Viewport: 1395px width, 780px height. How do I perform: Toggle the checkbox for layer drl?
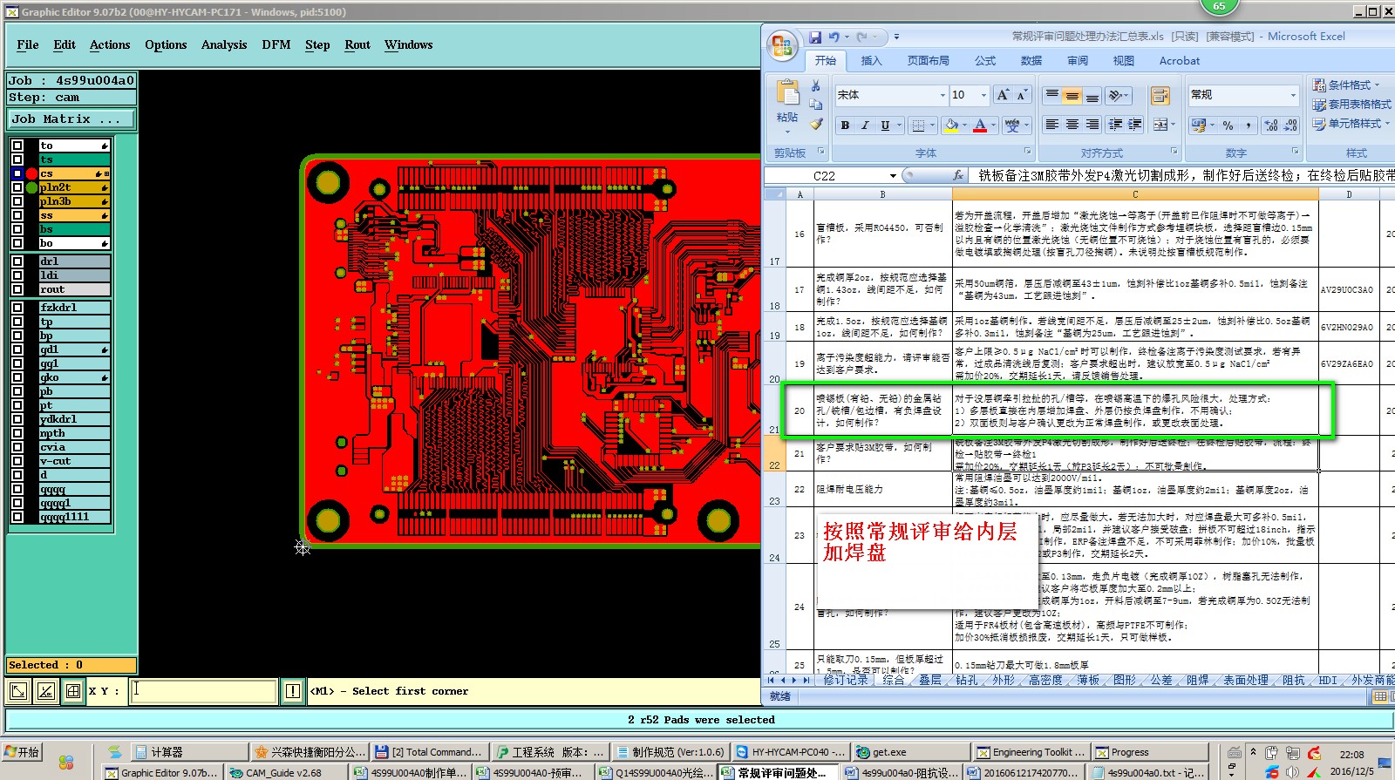coord(17,261)
